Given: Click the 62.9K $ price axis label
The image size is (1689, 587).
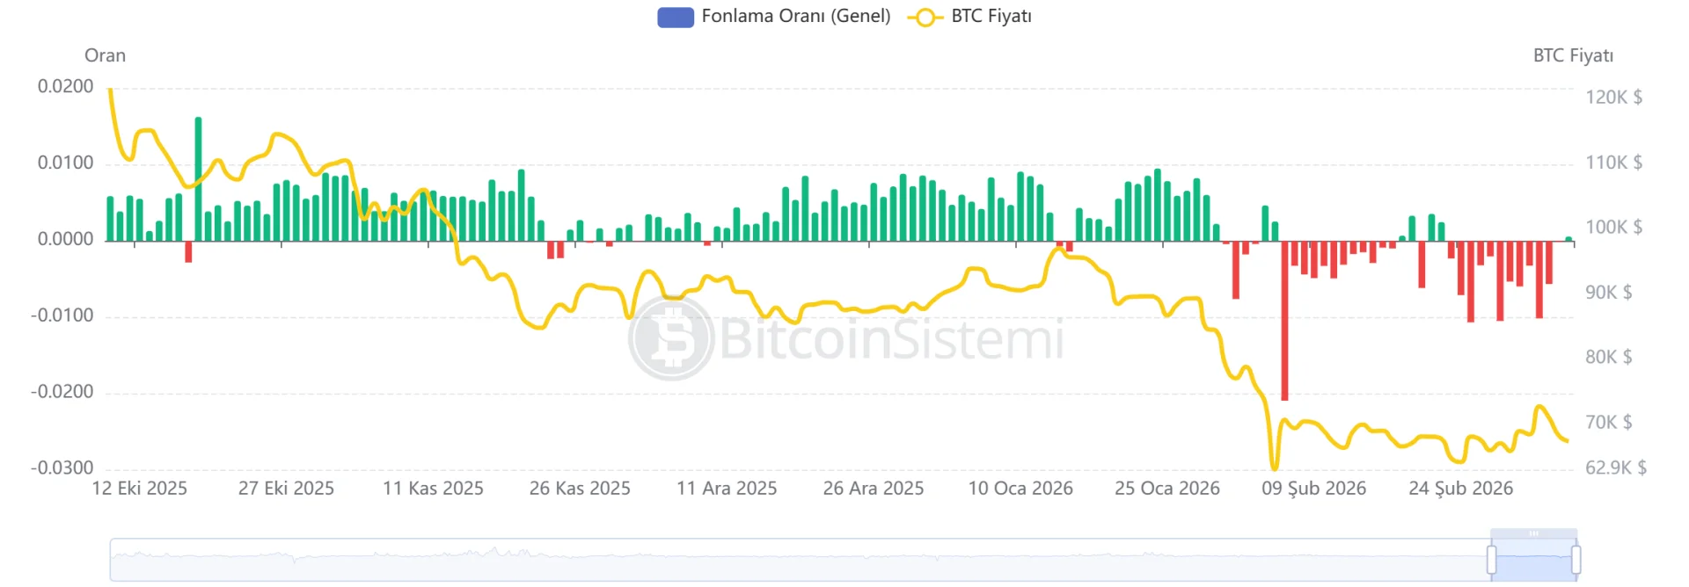Looking at the screenshot, I should click(1615, 467).
